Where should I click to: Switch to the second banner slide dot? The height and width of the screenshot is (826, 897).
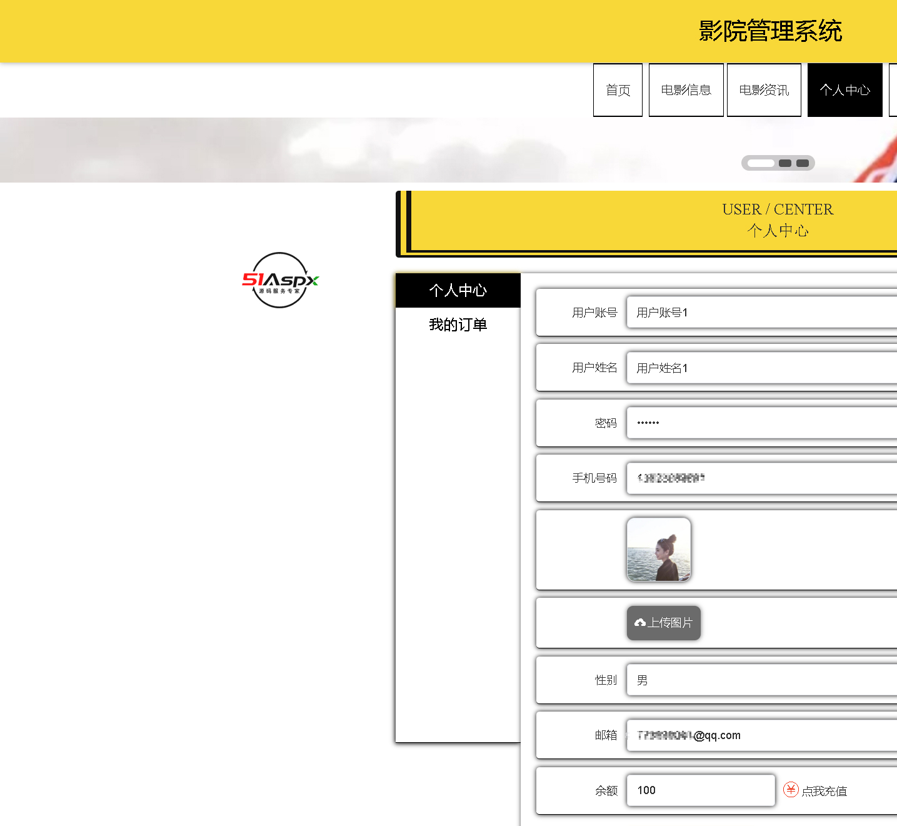(x=785, y=163)
